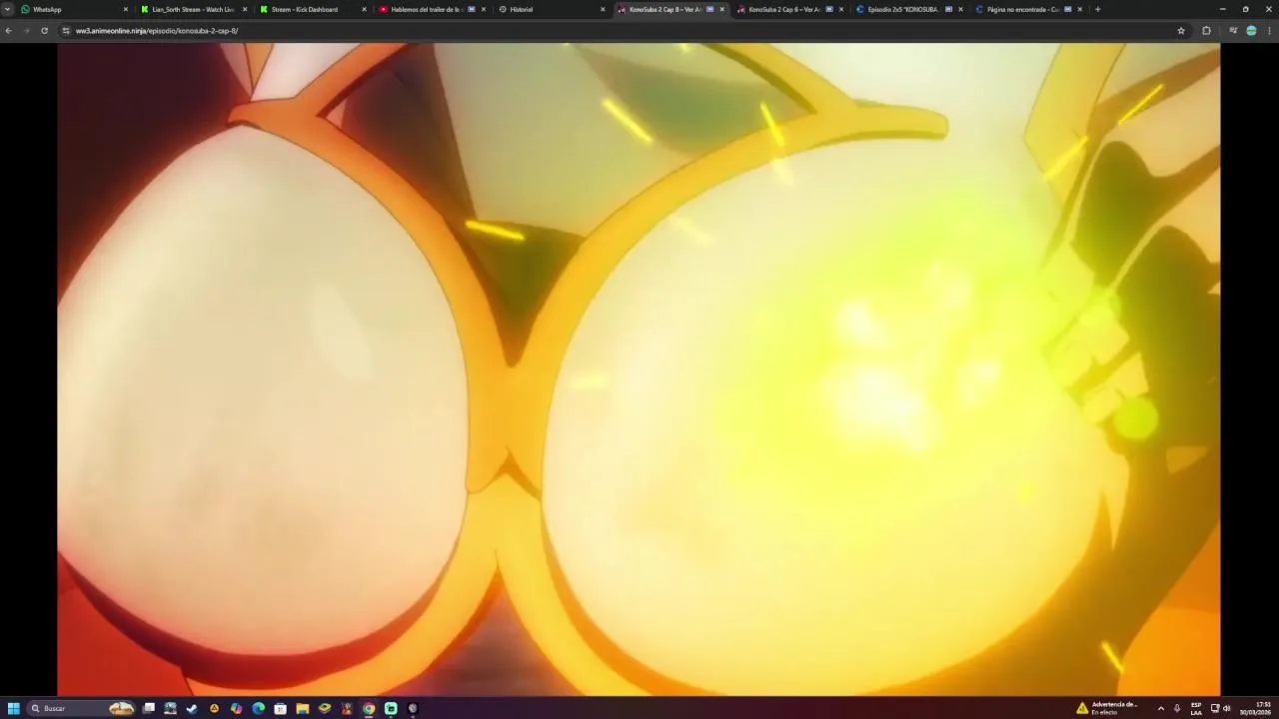1279x719 pixels.
Task: Open File Explorer from taskbar
Action: tap(303, 708)
